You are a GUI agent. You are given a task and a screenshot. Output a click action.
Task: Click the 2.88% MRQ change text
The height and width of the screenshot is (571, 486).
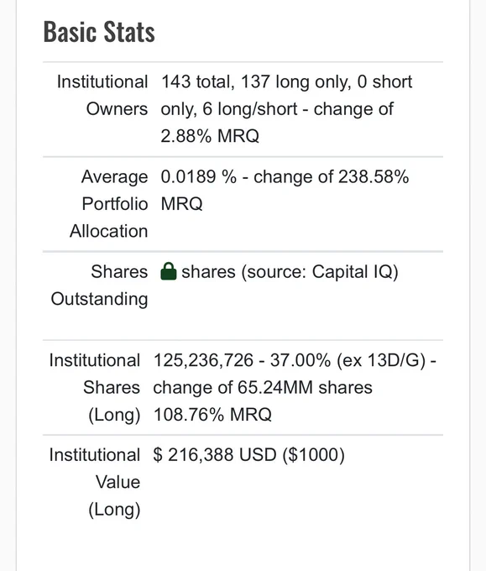[x=210, y=136]
